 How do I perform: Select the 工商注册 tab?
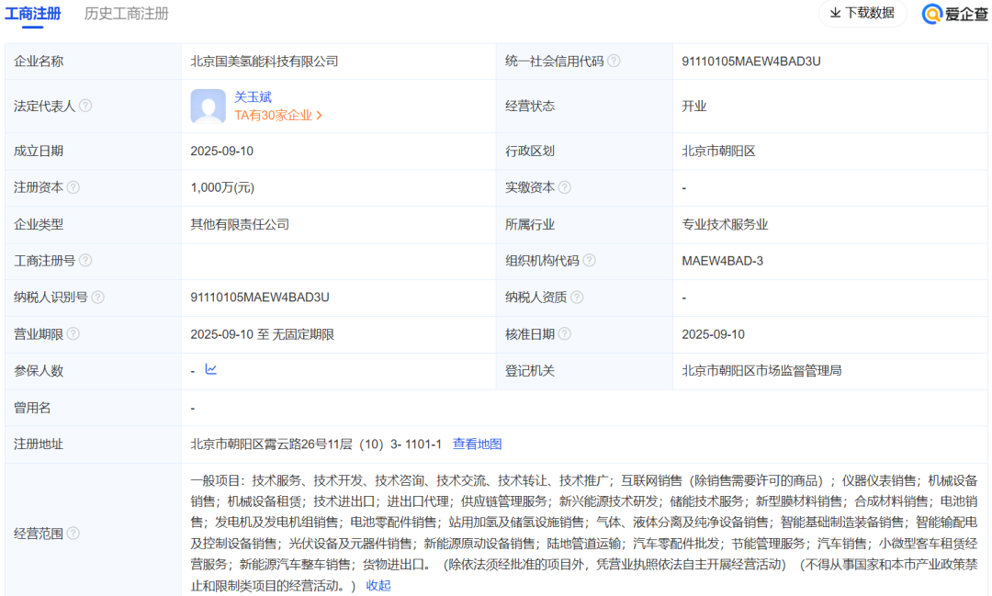(33, 14)
